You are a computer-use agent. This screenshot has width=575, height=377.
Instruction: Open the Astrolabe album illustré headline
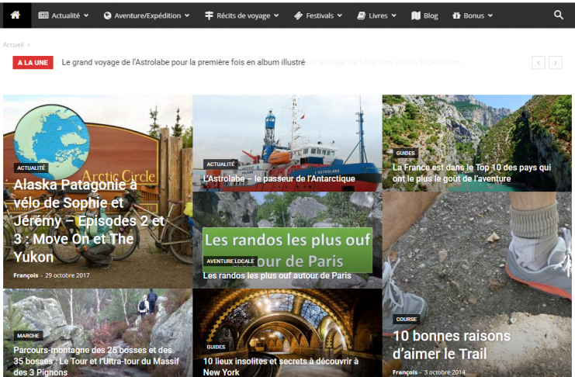pos(183,62)
